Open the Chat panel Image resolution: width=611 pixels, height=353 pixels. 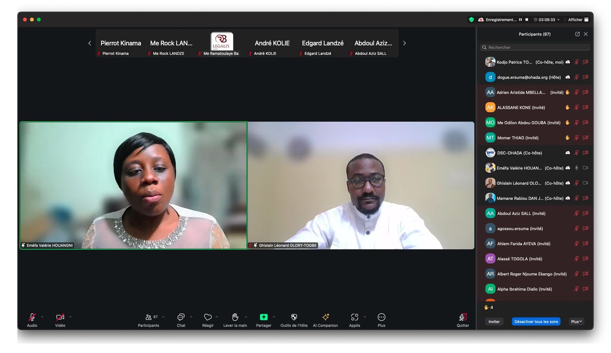point(181,320)
